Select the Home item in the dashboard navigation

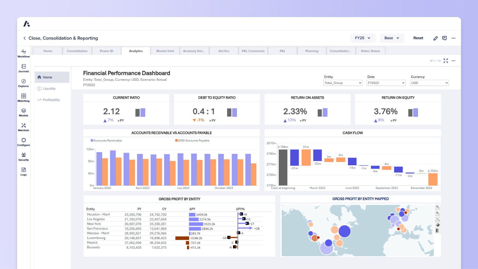coord(47,77)
